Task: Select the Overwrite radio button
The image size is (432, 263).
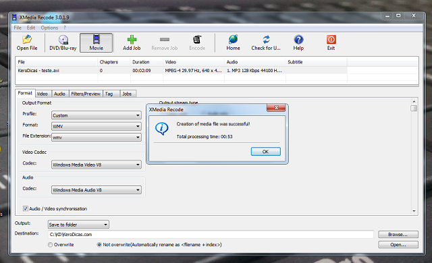Action: pyautogui.click(x=50, y=245)
